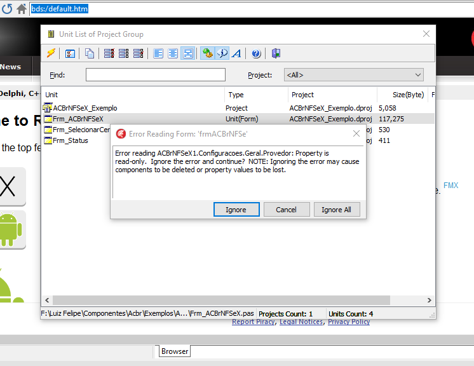Image resolution: width=474 pixels, height=366 pixels.
Task: Click the bds:/default.htm address bar
Action: click(x=251, y=9)
